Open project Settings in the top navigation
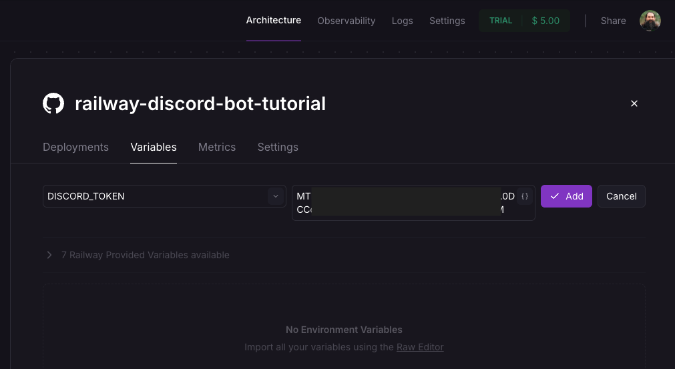 coord(447,21)
